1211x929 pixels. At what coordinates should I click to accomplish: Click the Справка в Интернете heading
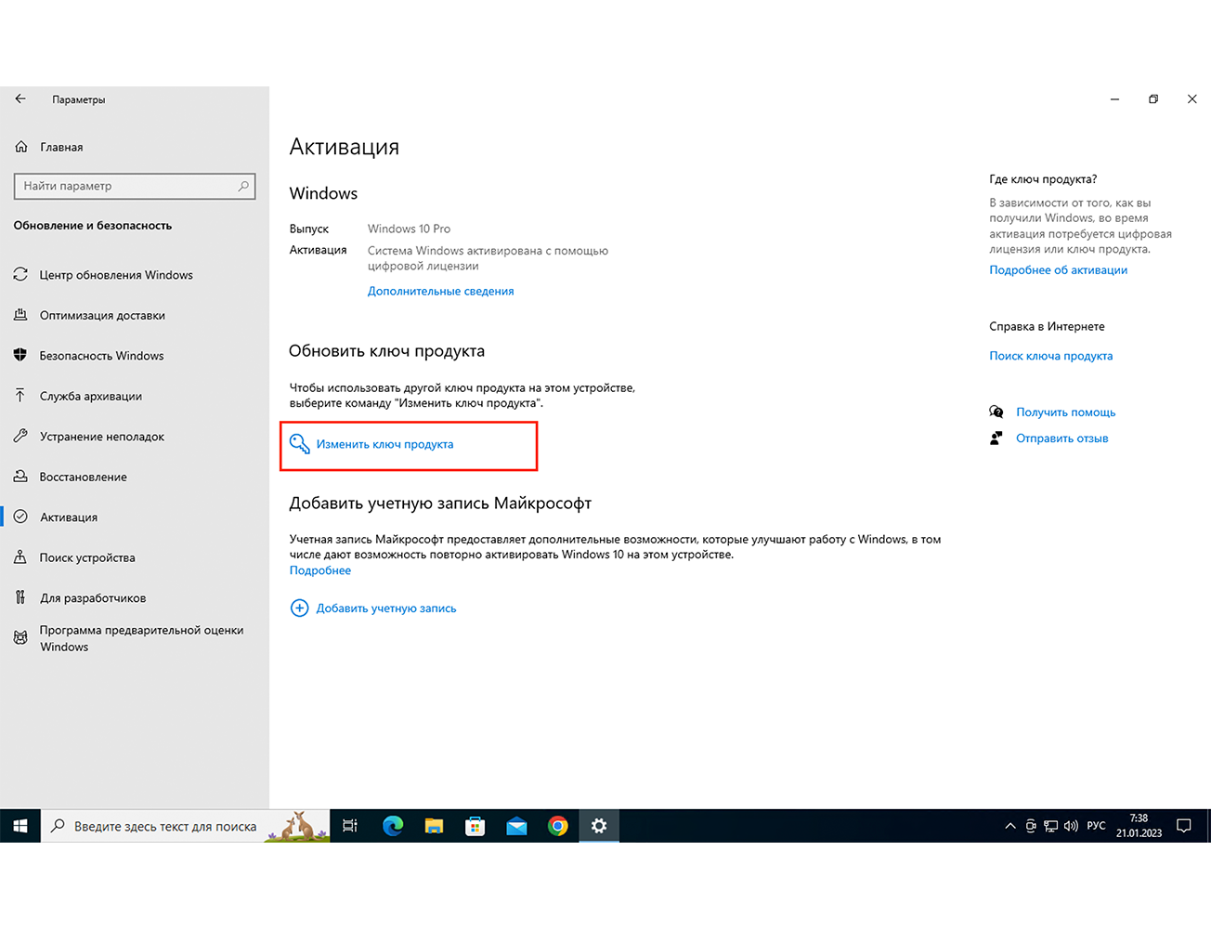click(1047, 326)
